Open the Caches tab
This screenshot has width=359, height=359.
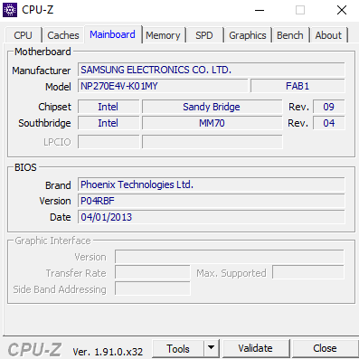(x=63, y=35)
